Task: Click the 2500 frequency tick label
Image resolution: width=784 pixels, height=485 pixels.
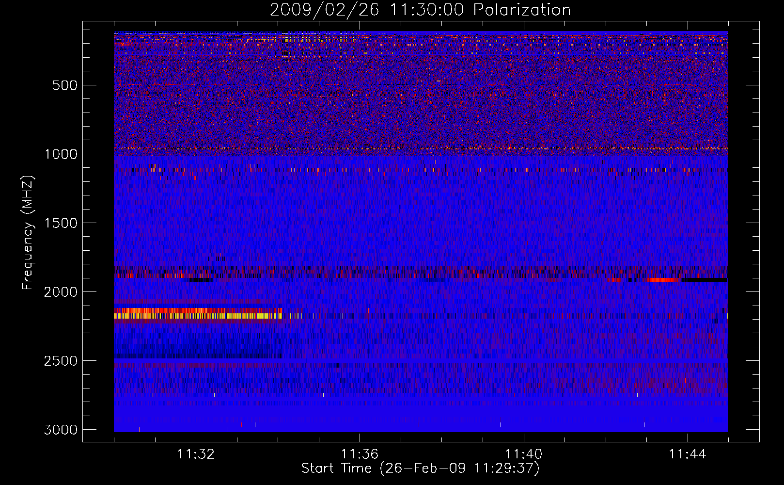Action: pos(61,361)
